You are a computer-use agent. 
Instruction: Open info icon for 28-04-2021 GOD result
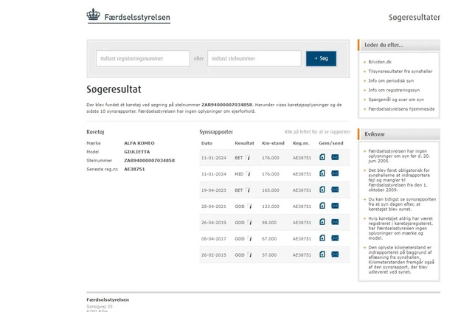tap(249, 207)
